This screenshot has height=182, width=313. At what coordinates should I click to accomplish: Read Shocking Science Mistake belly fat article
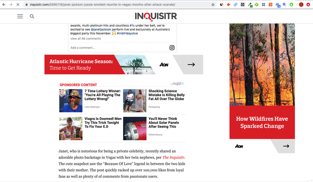tap(166, 95)
